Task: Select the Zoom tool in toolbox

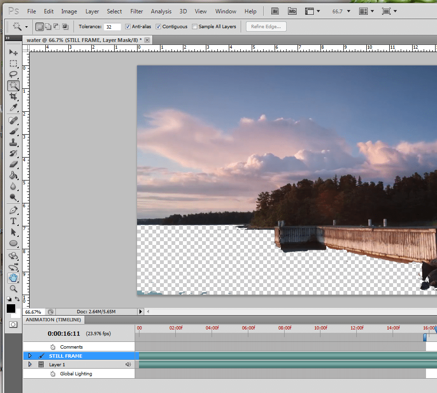Action: point(13,288)
